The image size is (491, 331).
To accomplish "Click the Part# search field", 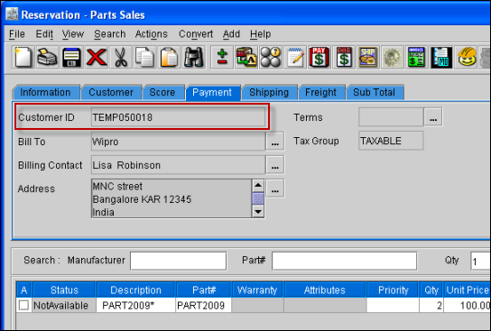I will 345,261.
